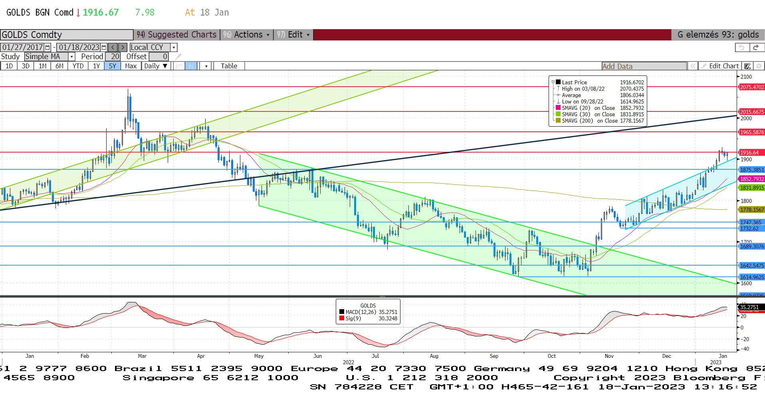Click the Average marker icon in legend
This screenshot has height=409, width=765.
tap(558, 95)
